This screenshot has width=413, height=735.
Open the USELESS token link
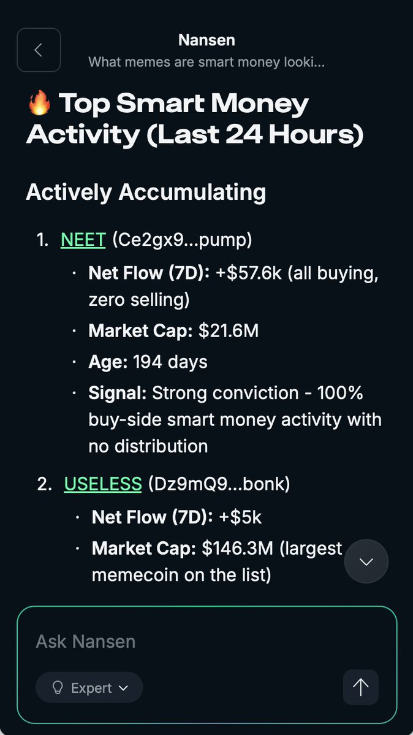(103, 484)
